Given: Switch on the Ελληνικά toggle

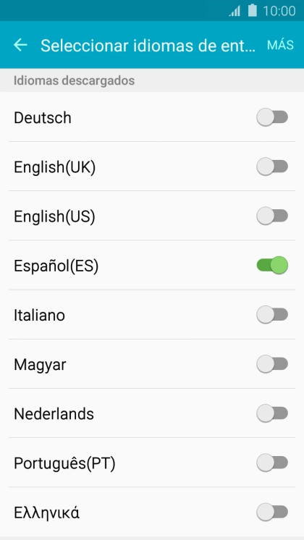Looking at the screenshot, I should 272,512.
